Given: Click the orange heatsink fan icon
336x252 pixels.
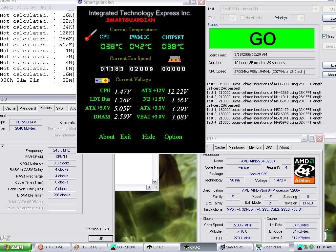Looking at the screenshot, I should [x=175, y=59].
